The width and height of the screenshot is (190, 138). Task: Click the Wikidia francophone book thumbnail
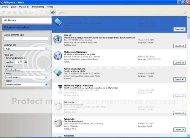(58, 72)
